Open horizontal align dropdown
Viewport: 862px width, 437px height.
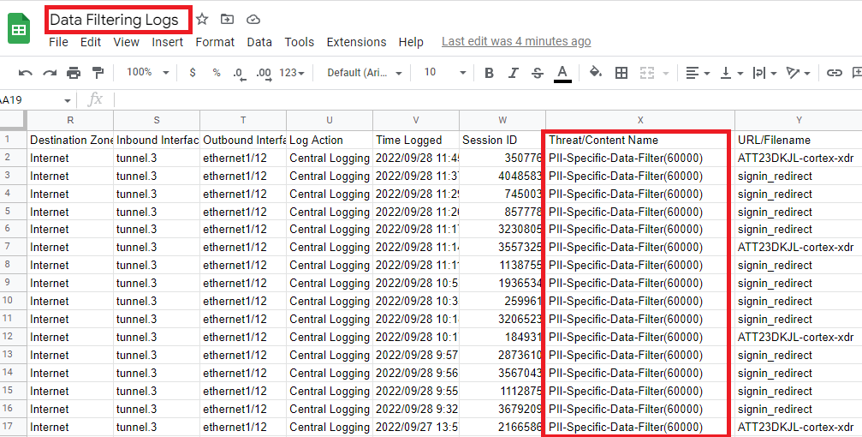pos(698,73)
